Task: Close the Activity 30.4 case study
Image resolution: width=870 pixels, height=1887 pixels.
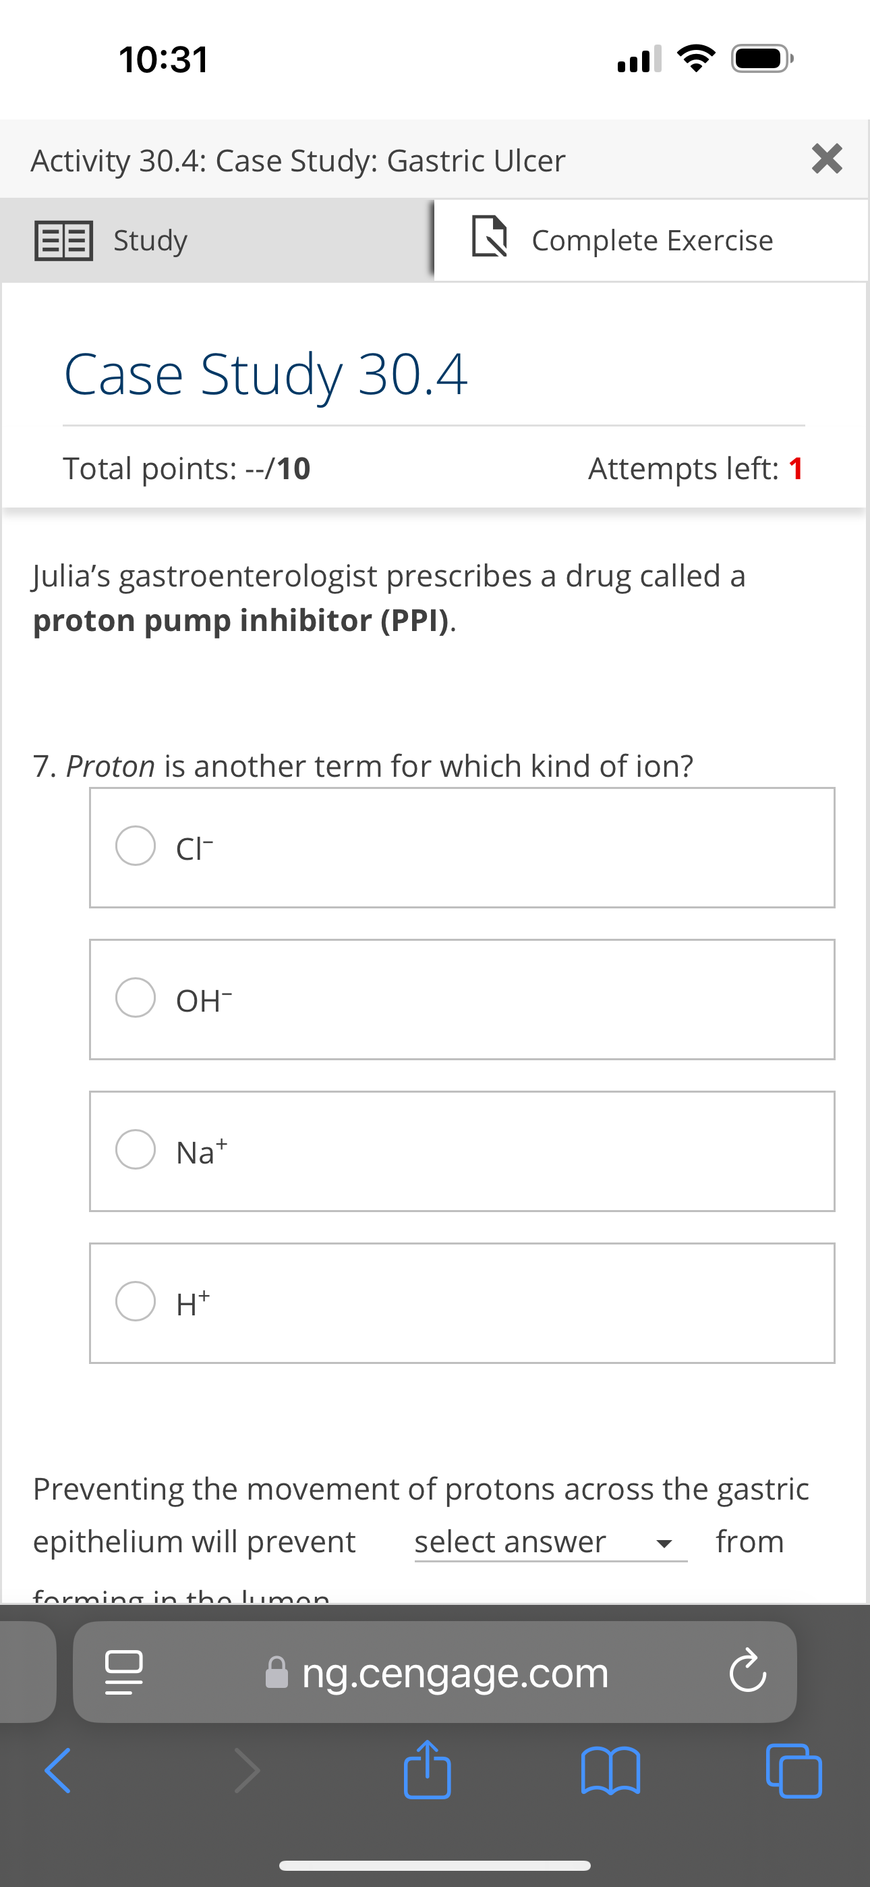Action: [x=827, y=160]
